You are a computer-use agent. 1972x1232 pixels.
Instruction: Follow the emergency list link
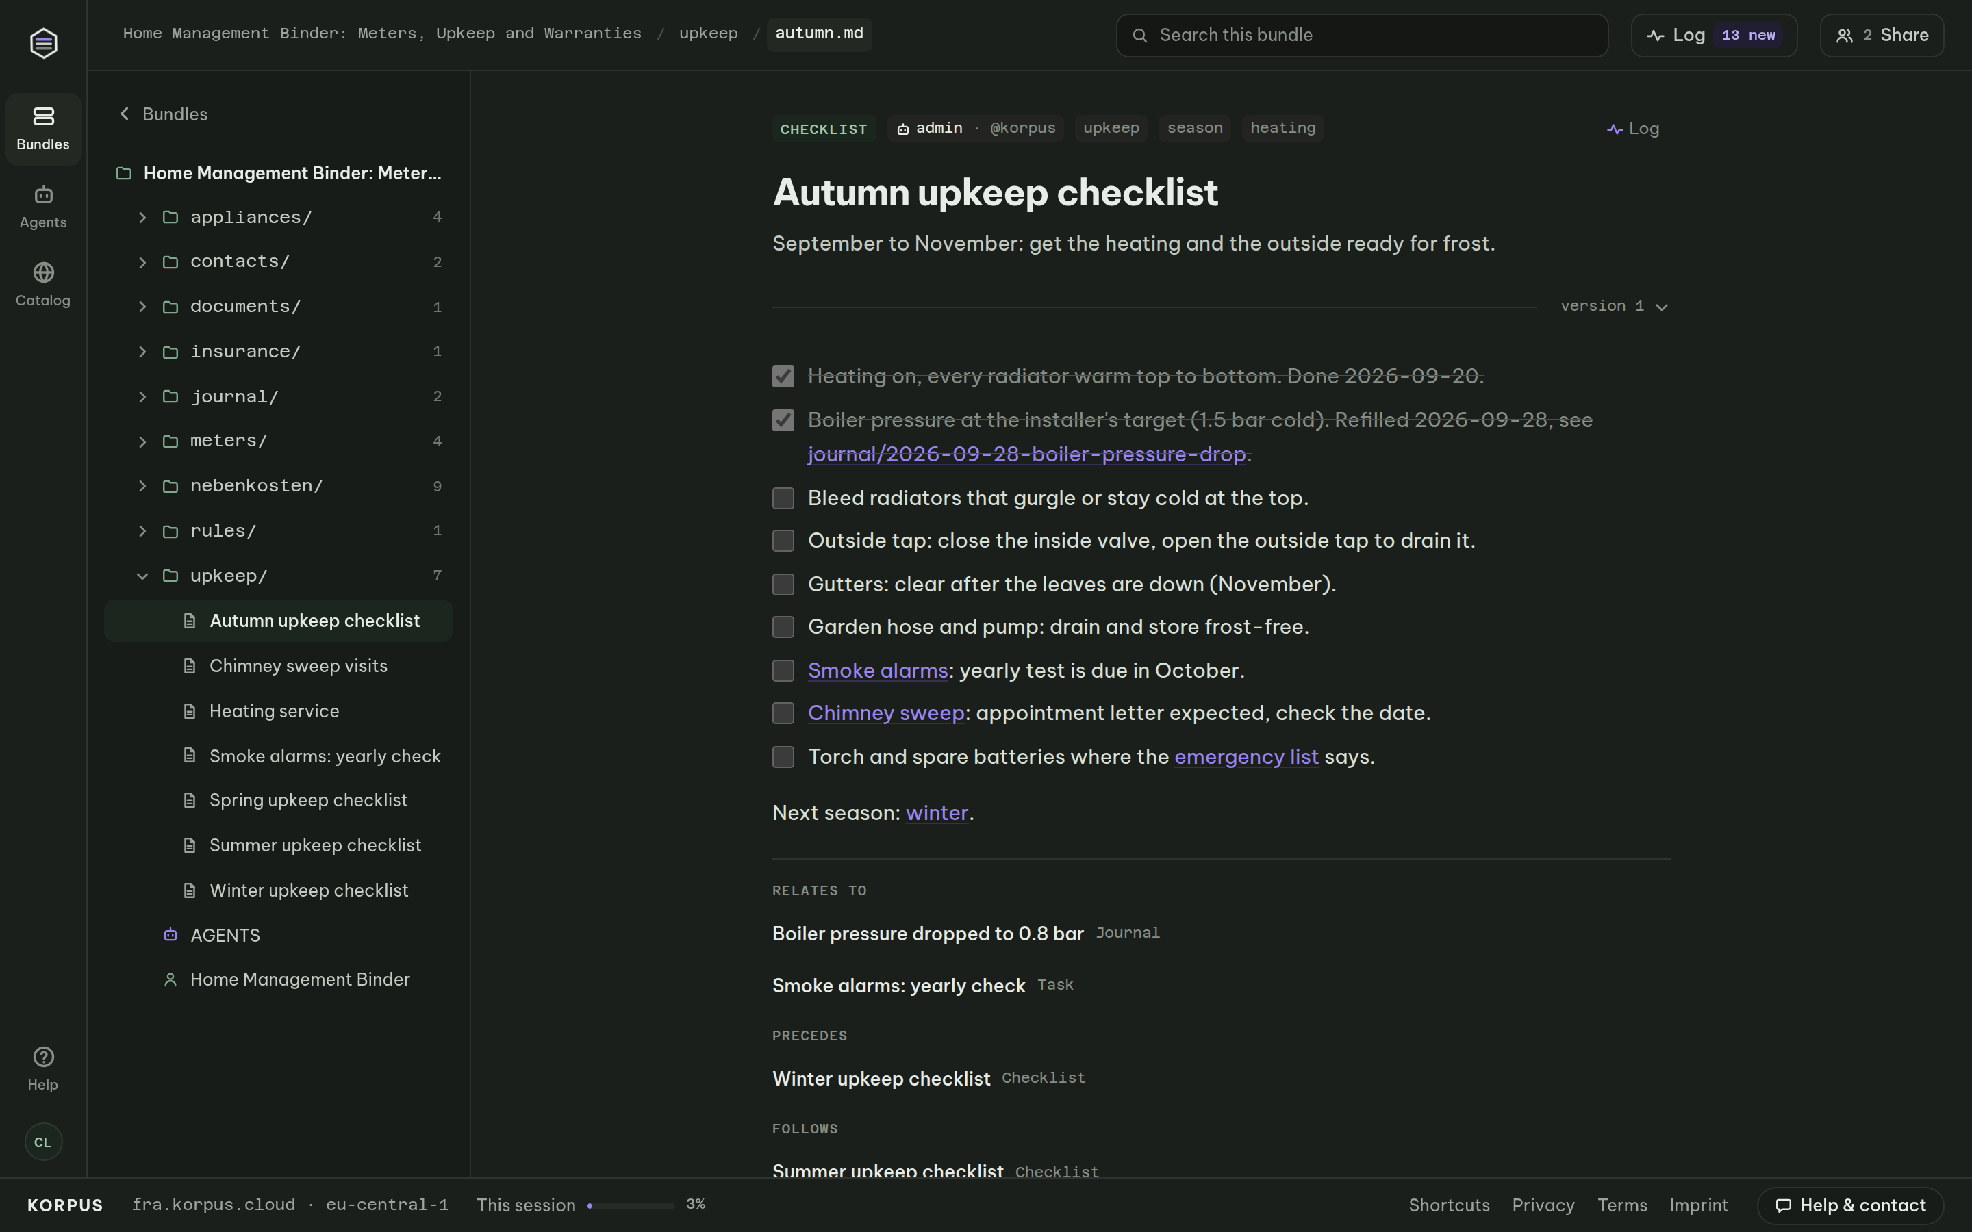coord(1246,757)
